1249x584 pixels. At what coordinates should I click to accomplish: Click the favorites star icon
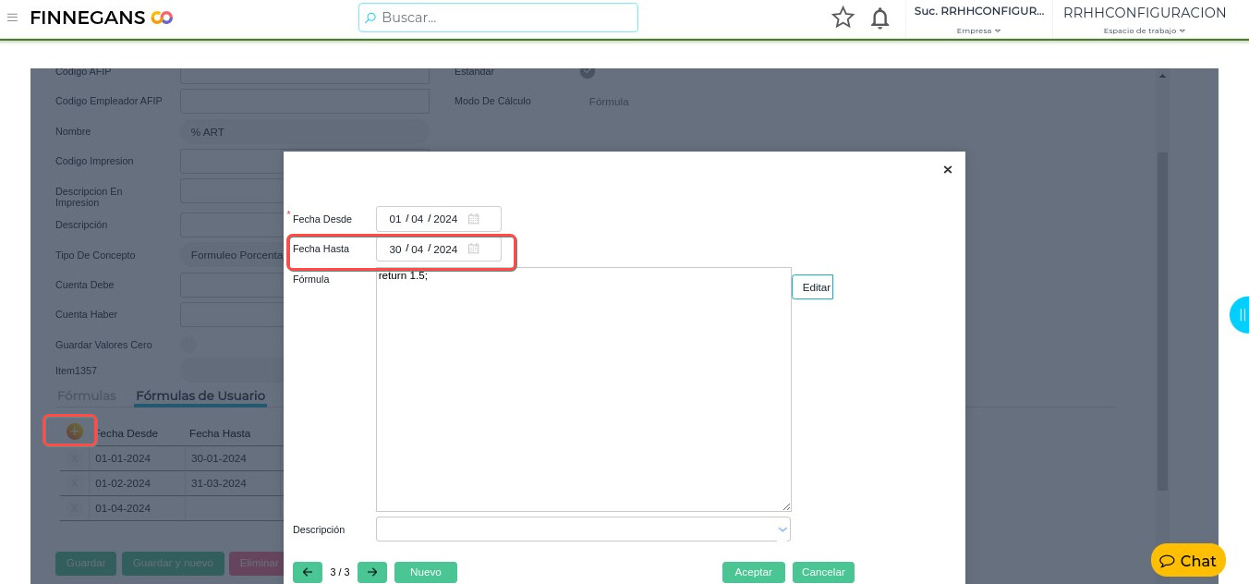point(843,18)
